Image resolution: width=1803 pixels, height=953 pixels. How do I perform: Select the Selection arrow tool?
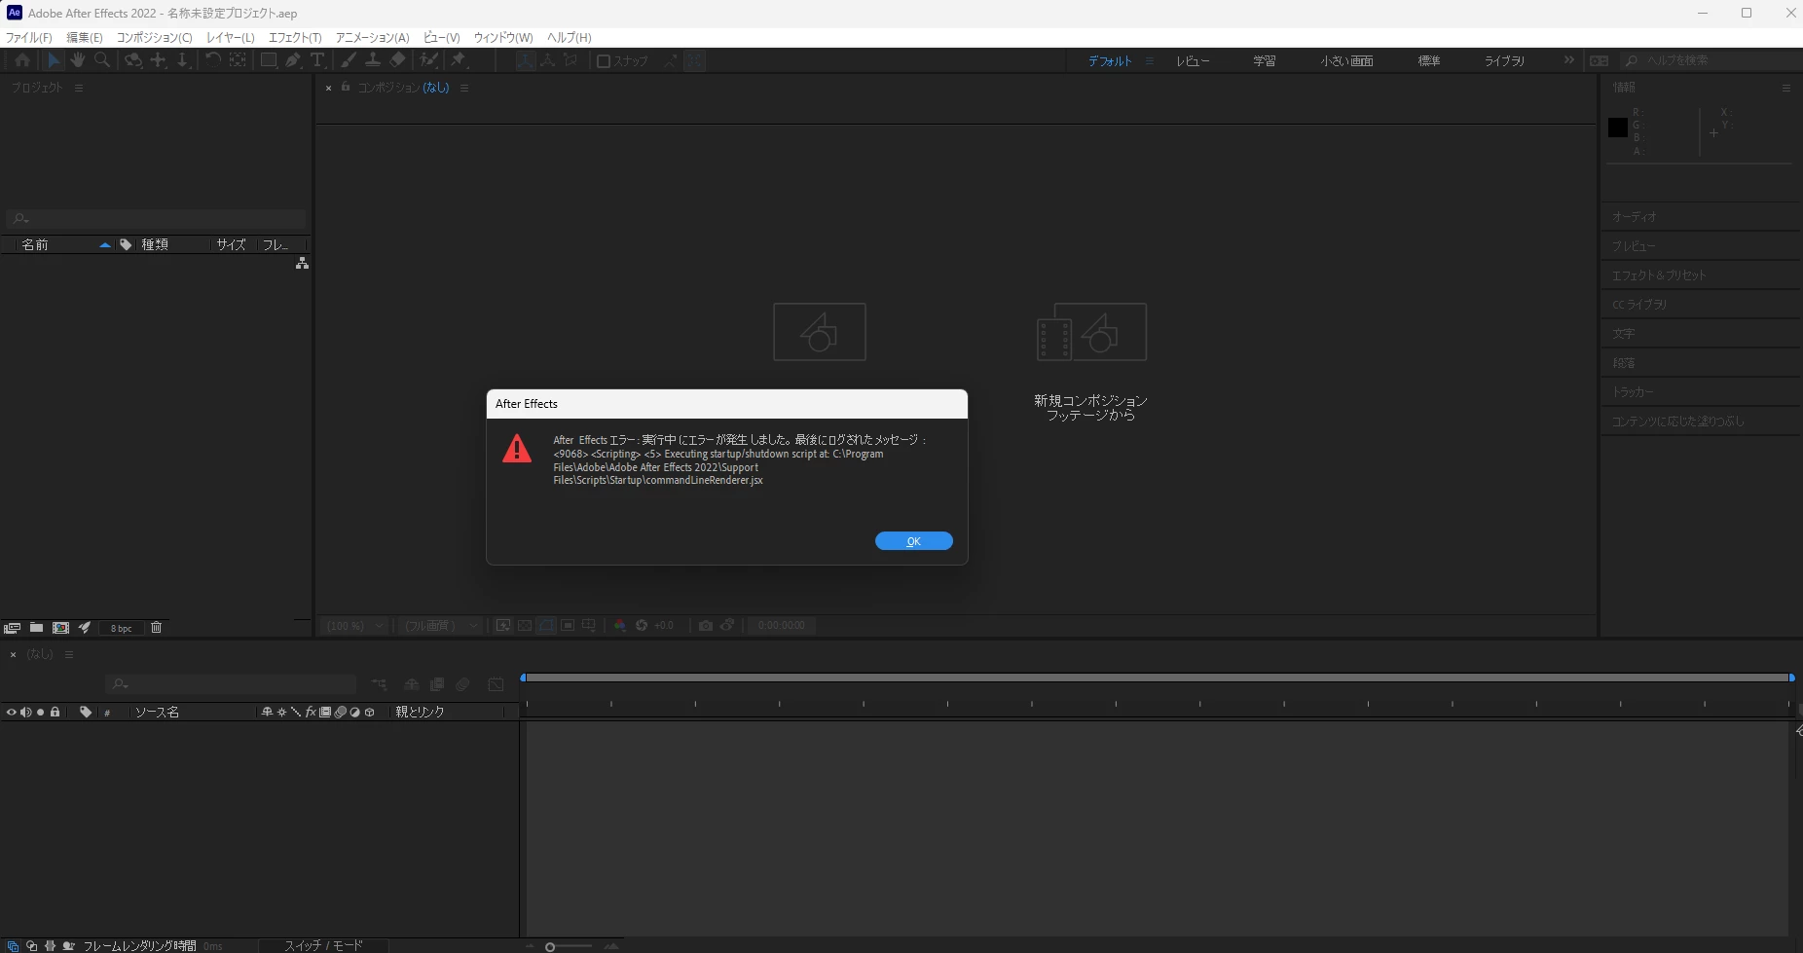(x=54, y=60)
